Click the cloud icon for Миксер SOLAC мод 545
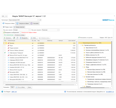The height and width of the screenshot is (108, 116). [9, 70]
